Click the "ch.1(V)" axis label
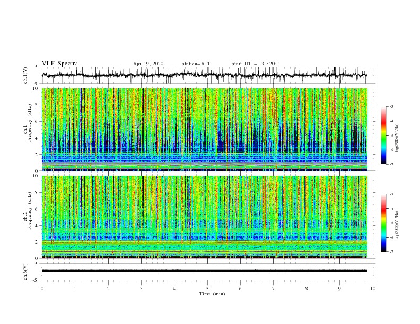Screen dimensions: 420x324 click(25, 75)
